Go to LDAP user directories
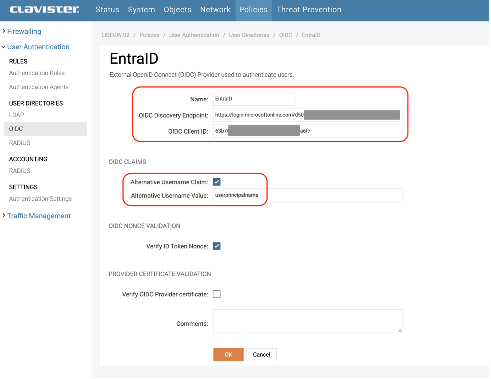491x379 pixels. pyautogui.click(x=16, y=115)
